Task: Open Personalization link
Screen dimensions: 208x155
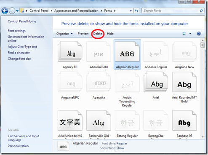Action: pos(18,146)
